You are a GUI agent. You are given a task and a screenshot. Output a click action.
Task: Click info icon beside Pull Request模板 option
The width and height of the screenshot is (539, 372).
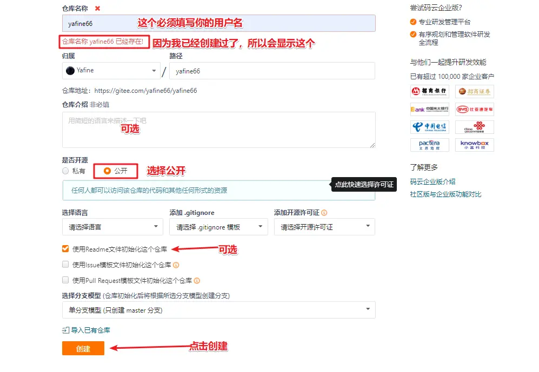coord(197,281)
